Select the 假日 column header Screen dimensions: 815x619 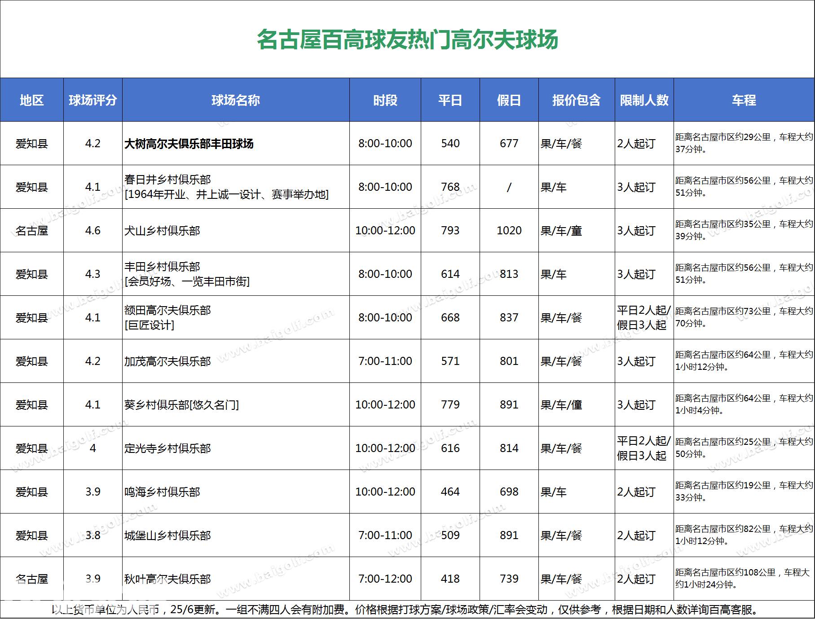[509, 100]
